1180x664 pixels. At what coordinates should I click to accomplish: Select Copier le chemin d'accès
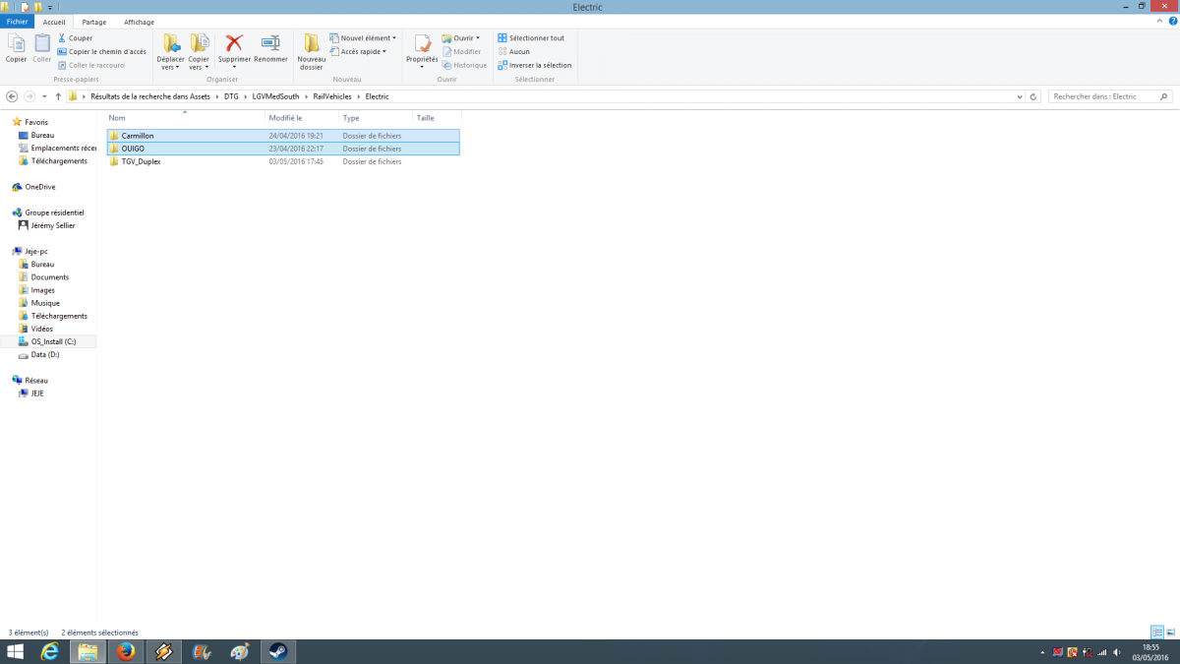click(101, 51)
